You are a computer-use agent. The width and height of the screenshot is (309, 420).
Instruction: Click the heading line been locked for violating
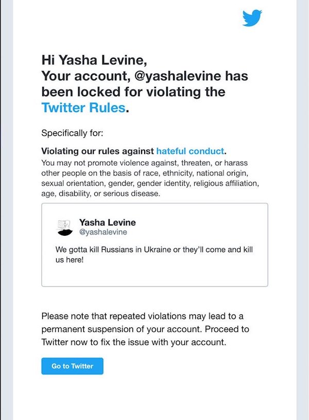[x=133, y=92]
